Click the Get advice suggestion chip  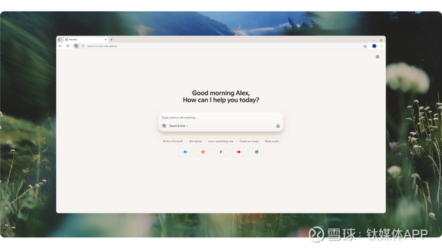195,141
